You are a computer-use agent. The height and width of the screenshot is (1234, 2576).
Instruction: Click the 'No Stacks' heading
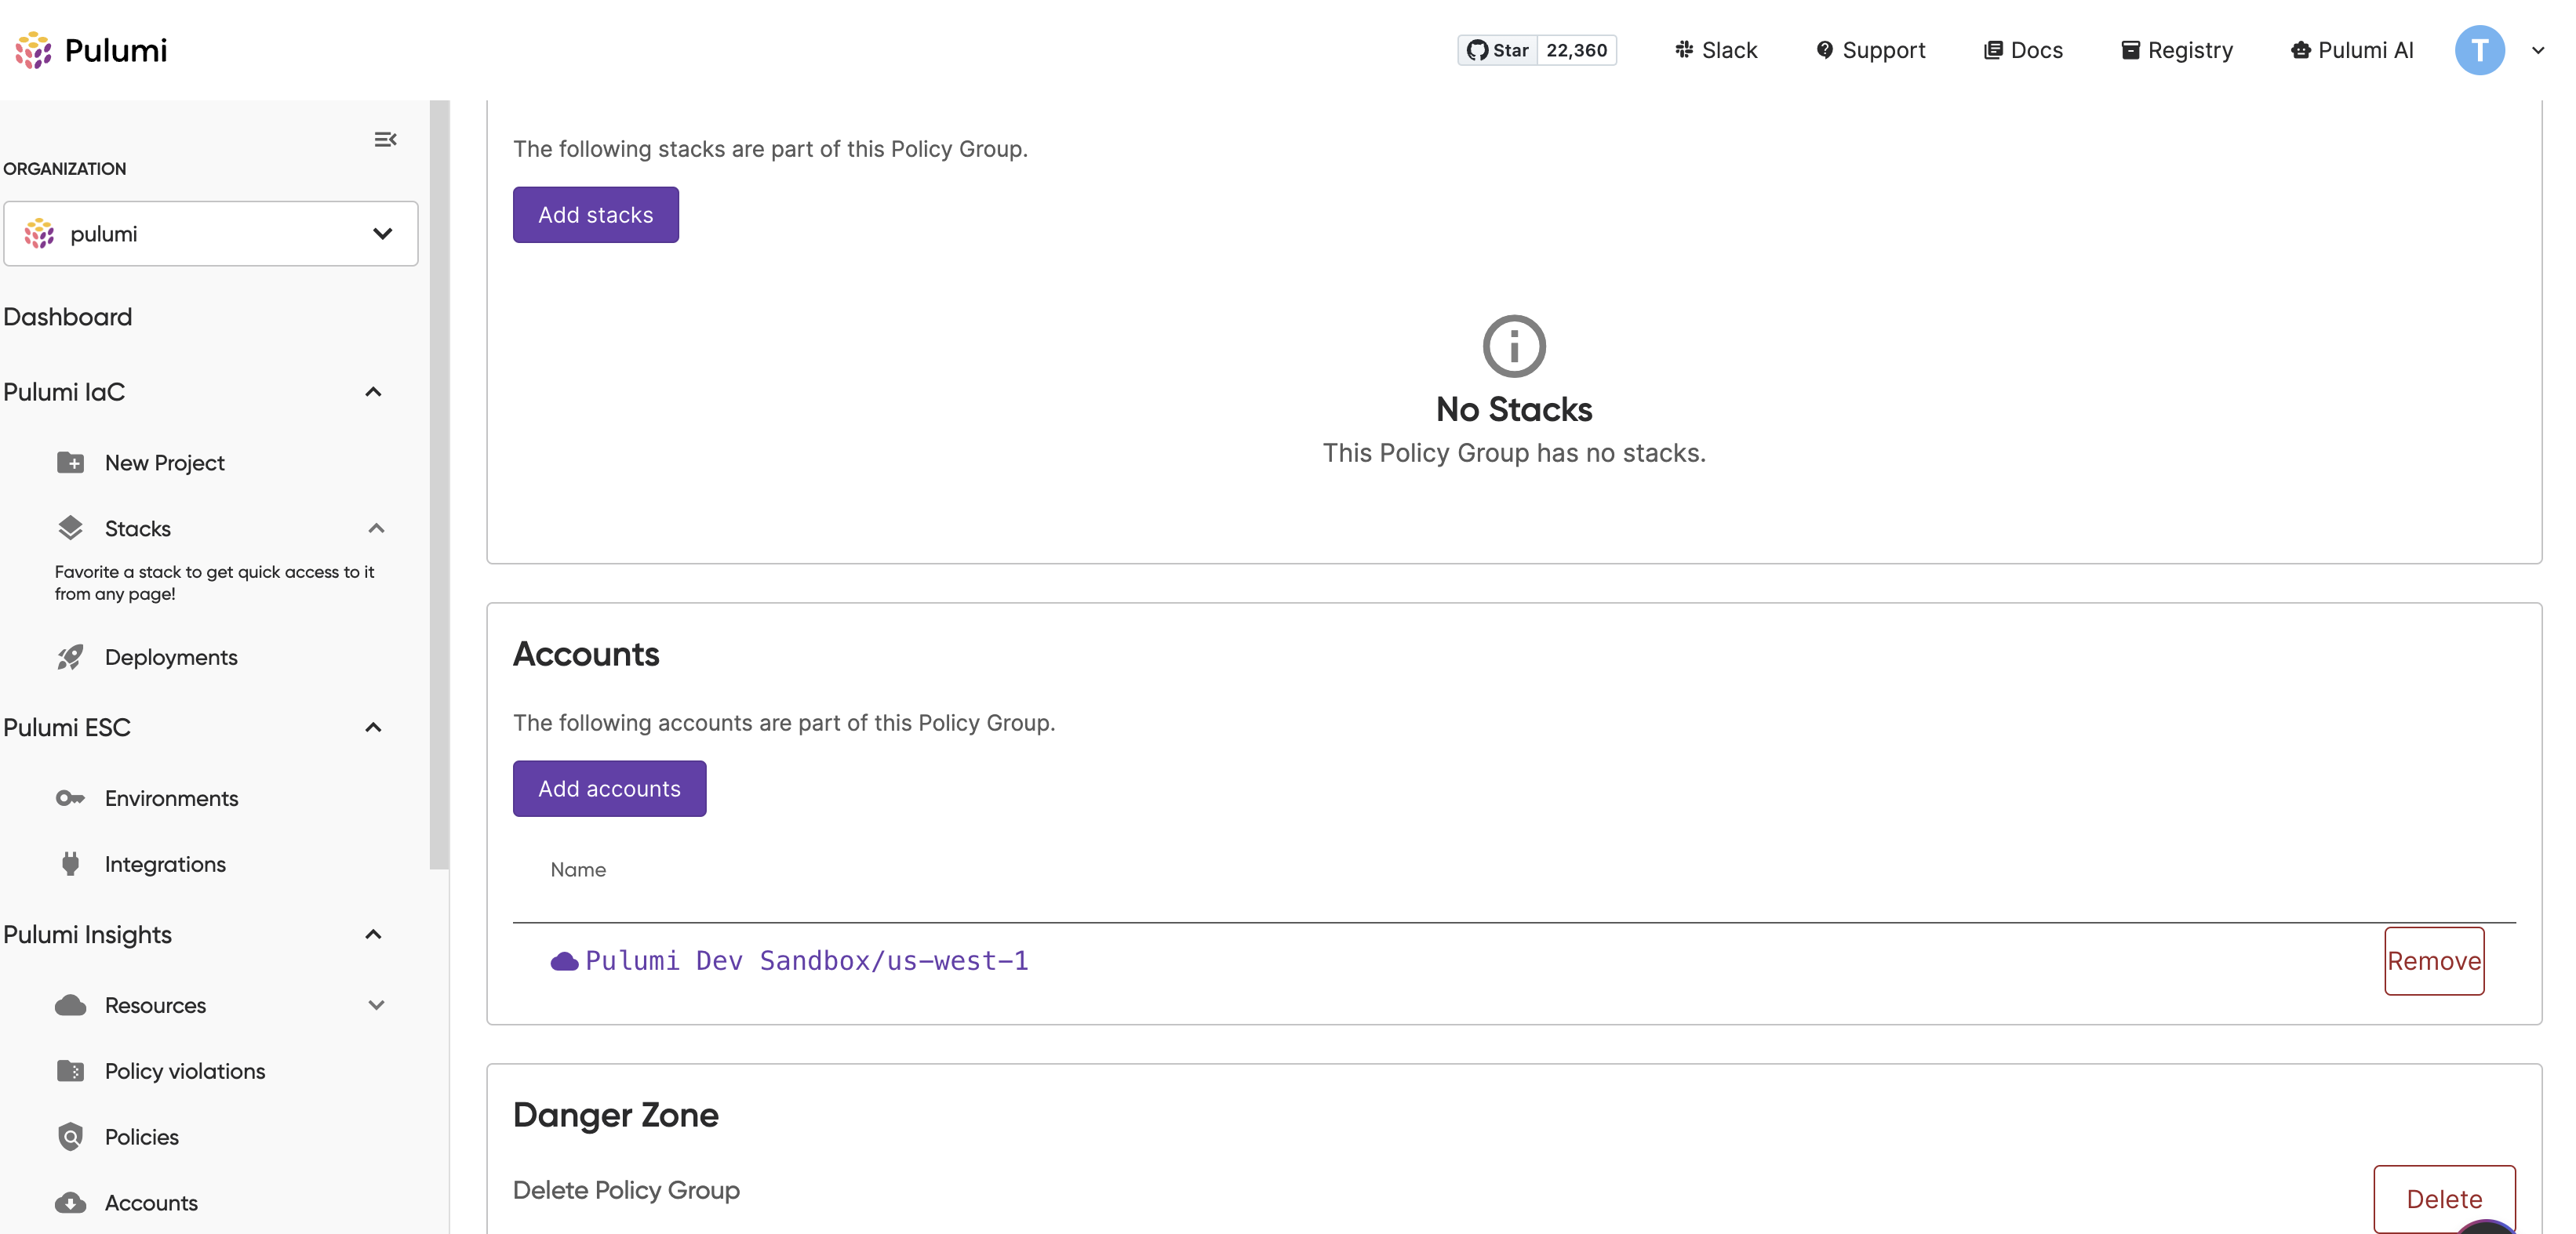(1514, 408)
